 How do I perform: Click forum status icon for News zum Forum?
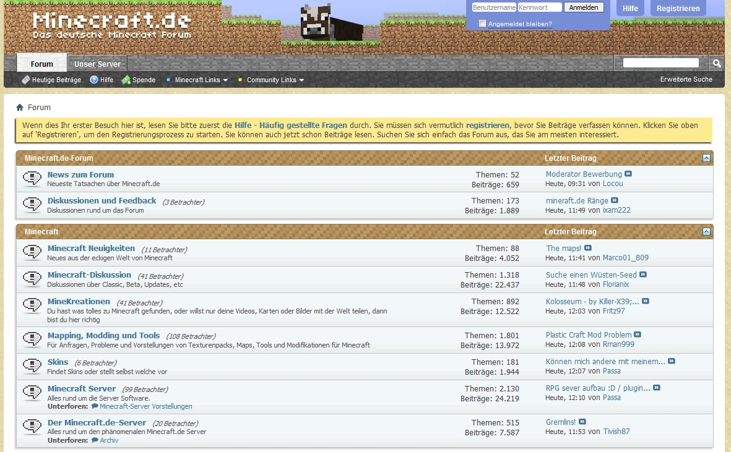32,178
